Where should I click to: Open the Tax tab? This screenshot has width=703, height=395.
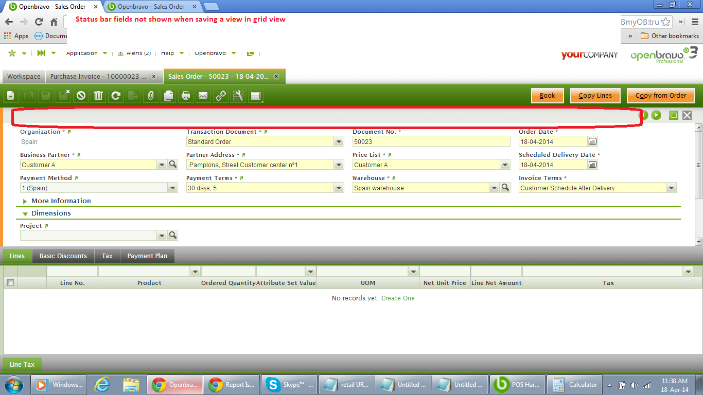pos(107,256)
